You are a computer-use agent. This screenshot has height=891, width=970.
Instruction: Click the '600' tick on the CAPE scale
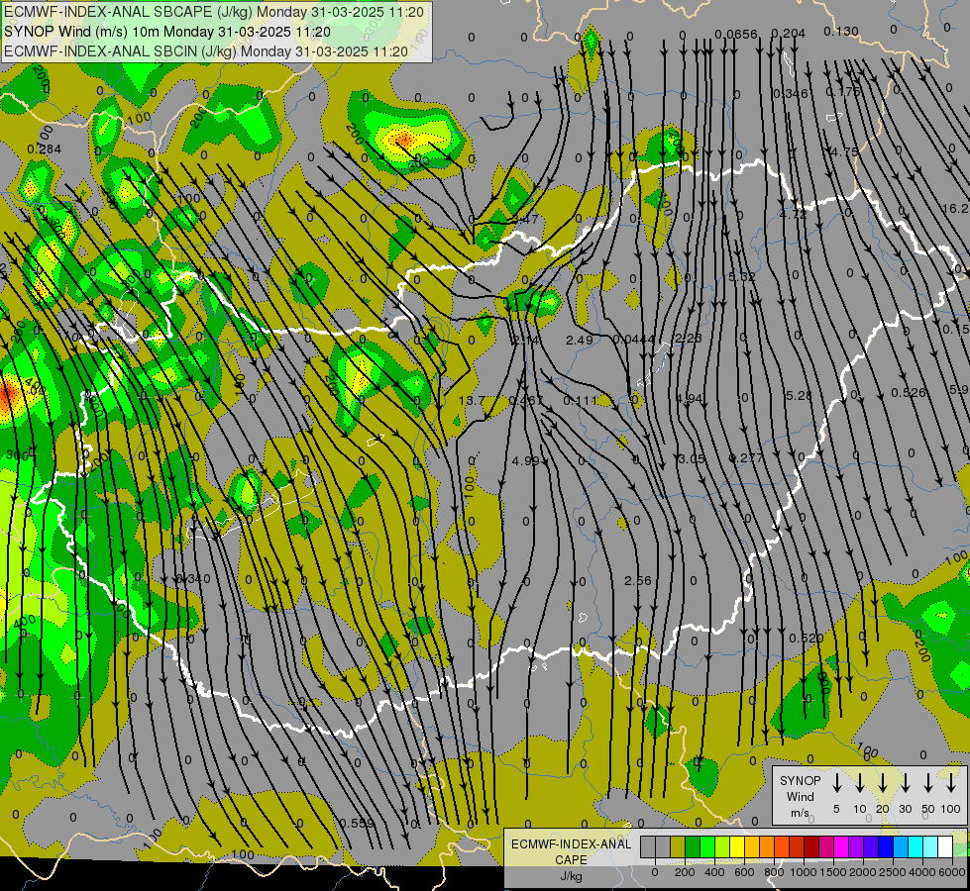[744, 872]
